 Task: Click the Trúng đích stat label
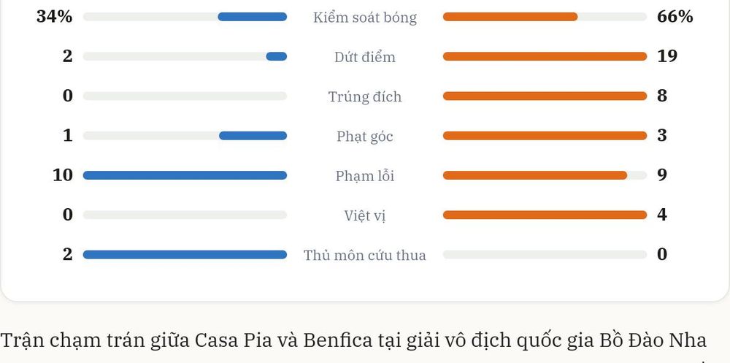365,97
